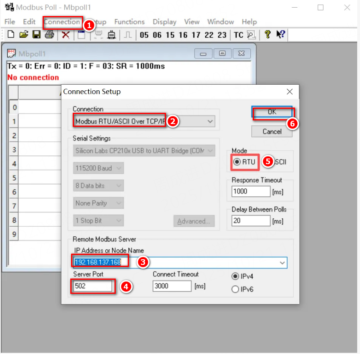Screen dimensions: 360x354
Task: Open the IP Address or Node Name dropdown arrow
Action: pyautogui.click(x=282, y=262)
